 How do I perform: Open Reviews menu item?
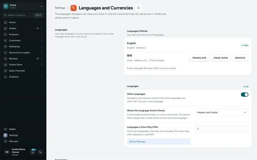pyautogui.click(x=23, y=59)
